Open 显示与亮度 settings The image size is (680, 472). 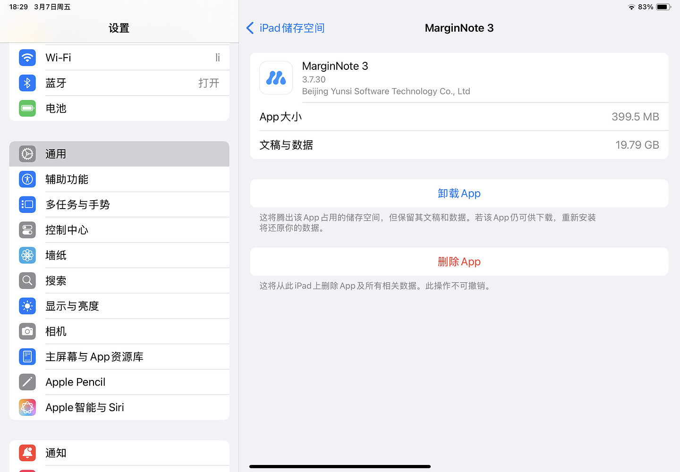pos(119,306)
